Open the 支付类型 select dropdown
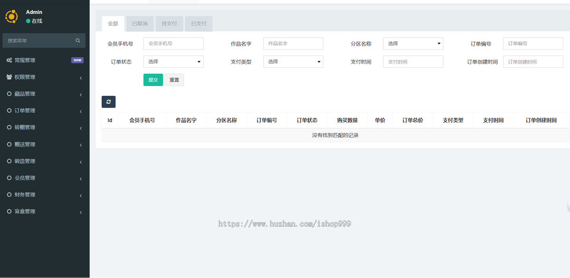Image resolution: width=570 pixels, height=278 pixels. point(293,62)
